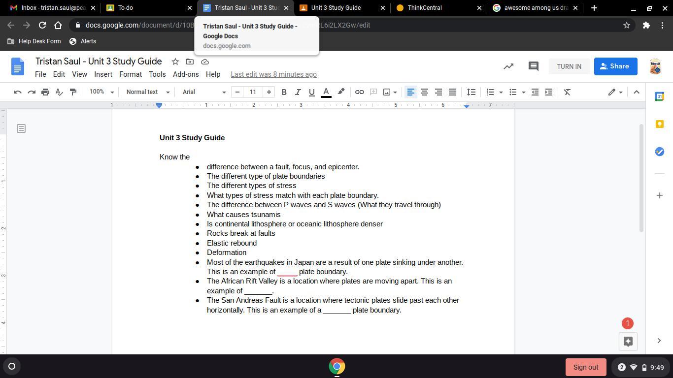The width and height of the screenshot is (673, 378).
Task: Set right text alignment
Action: pos(438,92)
